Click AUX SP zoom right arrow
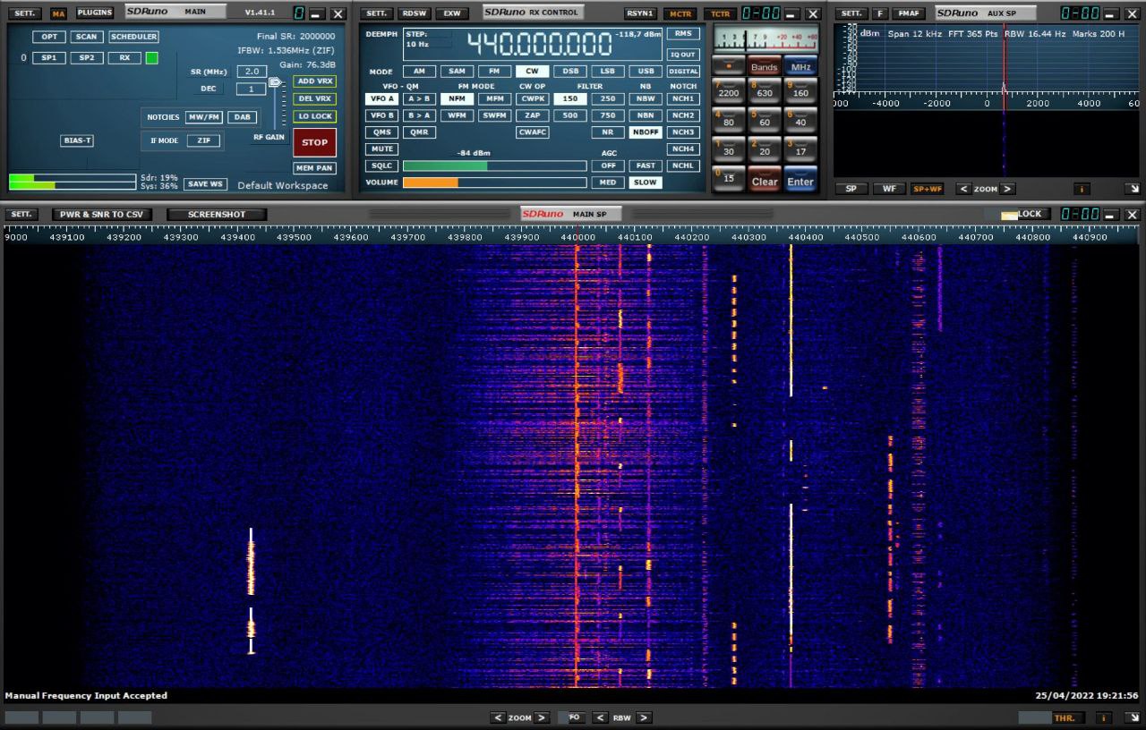 click(1007, 189)
